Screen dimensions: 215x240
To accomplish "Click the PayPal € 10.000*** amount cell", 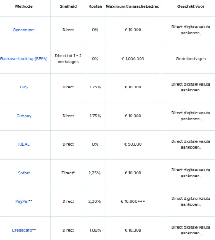I will pyautogui.click(x=133, y=201).
